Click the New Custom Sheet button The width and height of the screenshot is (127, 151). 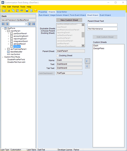point(69,20)
